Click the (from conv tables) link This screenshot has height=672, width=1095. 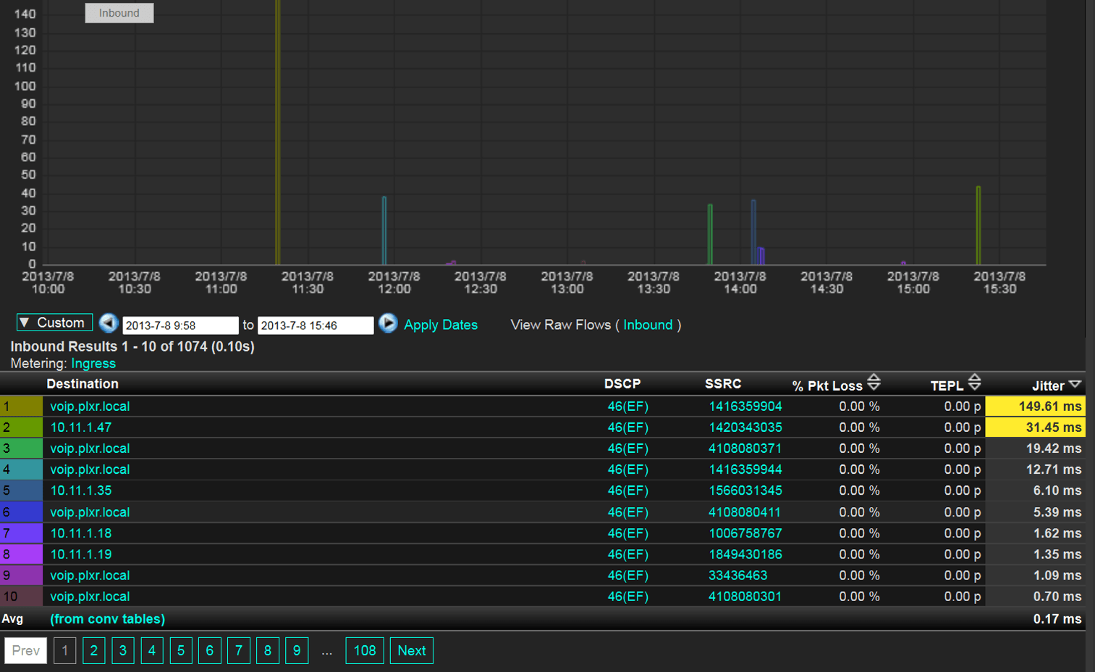click(107, 619)
